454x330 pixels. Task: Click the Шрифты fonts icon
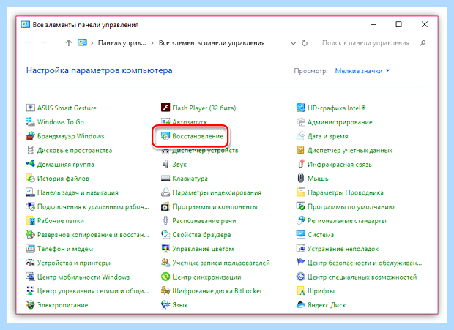coord(301,291)
